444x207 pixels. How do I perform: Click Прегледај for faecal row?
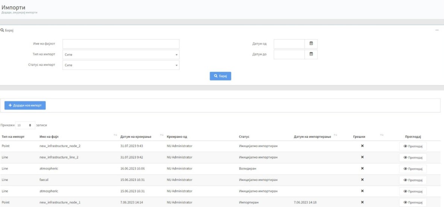pyautogui.click(x=413, y=180)
